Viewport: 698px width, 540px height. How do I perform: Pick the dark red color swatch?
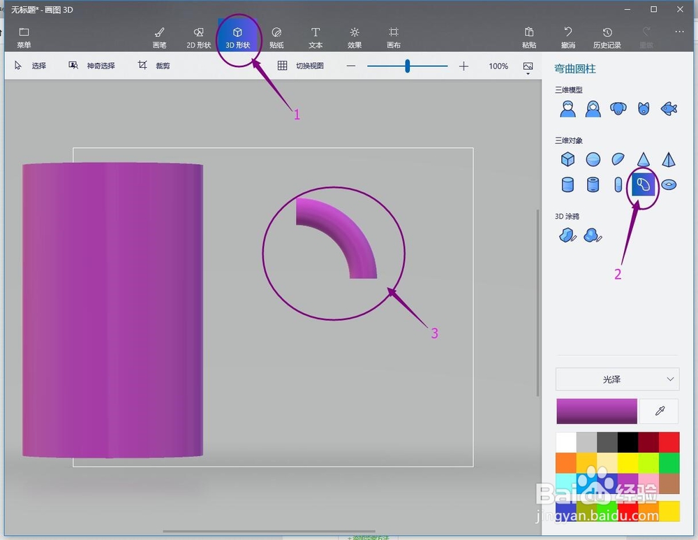click(x=648, y=442)
